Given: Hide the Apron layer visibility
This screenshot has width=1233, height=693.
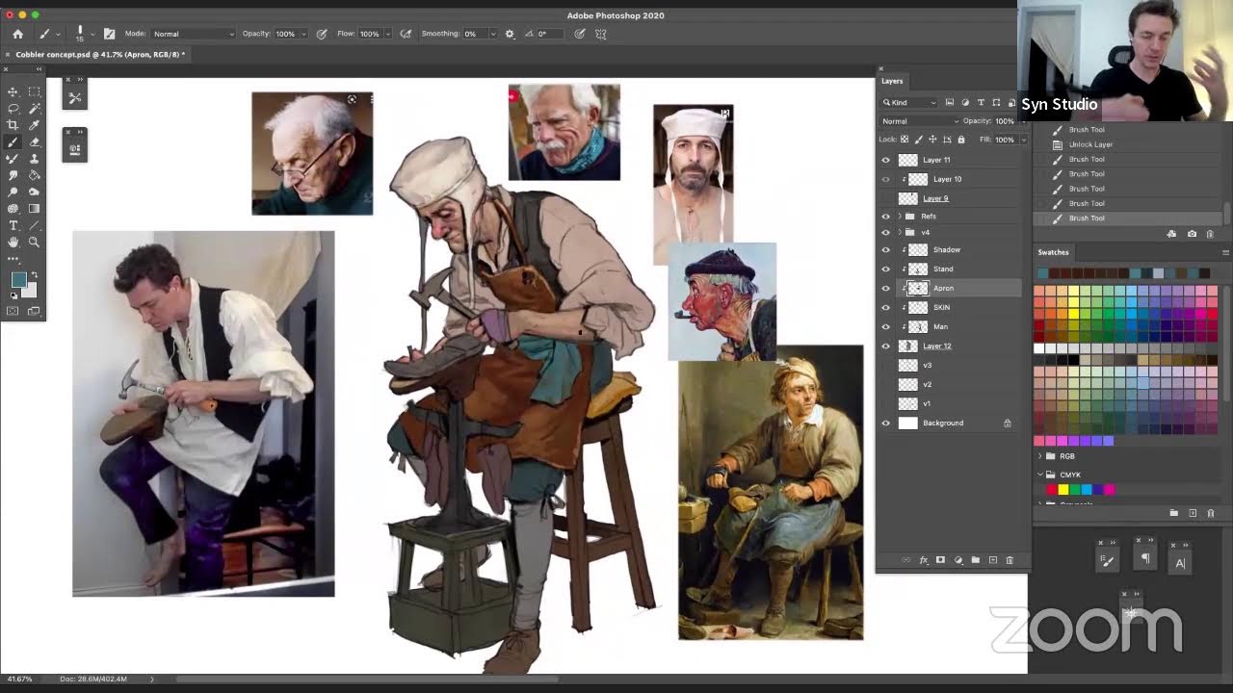Looking at the screenshot, I should point(885,288).
